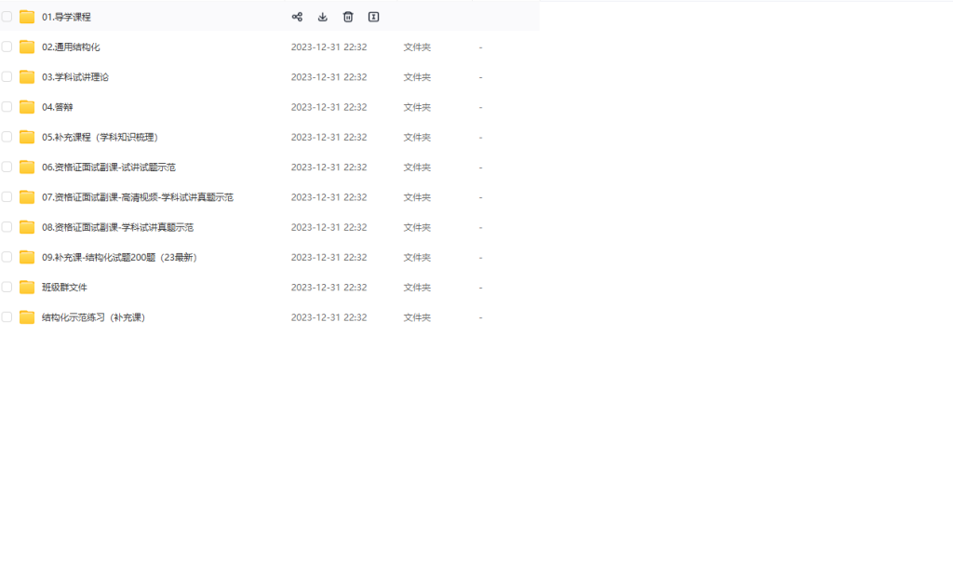
Task: Toggle the checkbox beside 班级群文件
Action: [7, 288]
